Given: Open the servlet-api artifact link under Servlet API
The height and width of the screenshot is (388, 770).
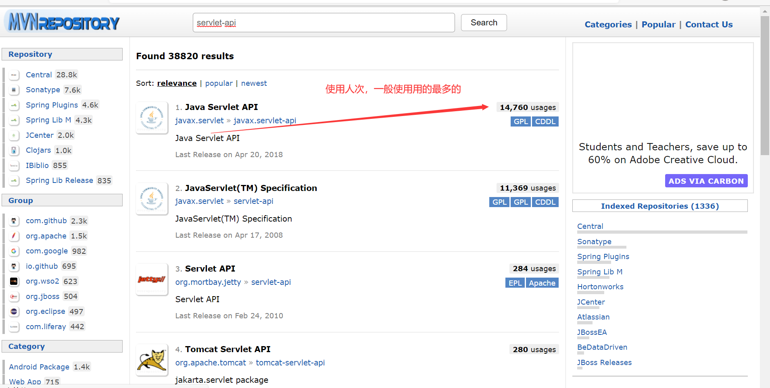Looking at the screenshot, I should (271, 282).
